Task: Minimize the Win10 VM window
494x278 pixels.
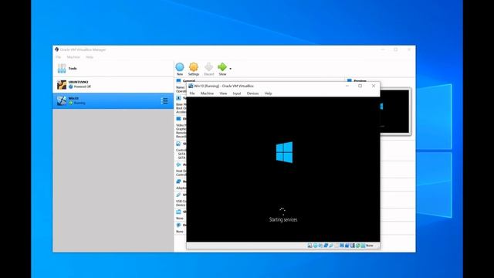Action: pyautogui.click(x=347, y=86)
